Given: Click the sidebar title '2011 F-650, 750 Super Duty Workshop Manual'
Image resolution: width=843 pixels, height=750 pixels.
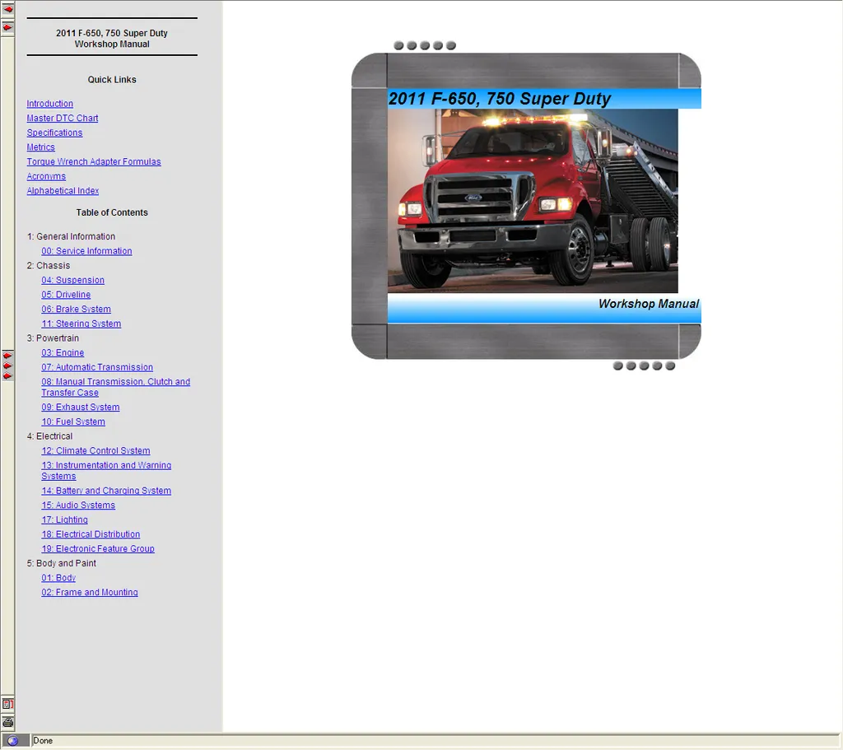Looking at the screenshot, I should click(x=112, y=38).
